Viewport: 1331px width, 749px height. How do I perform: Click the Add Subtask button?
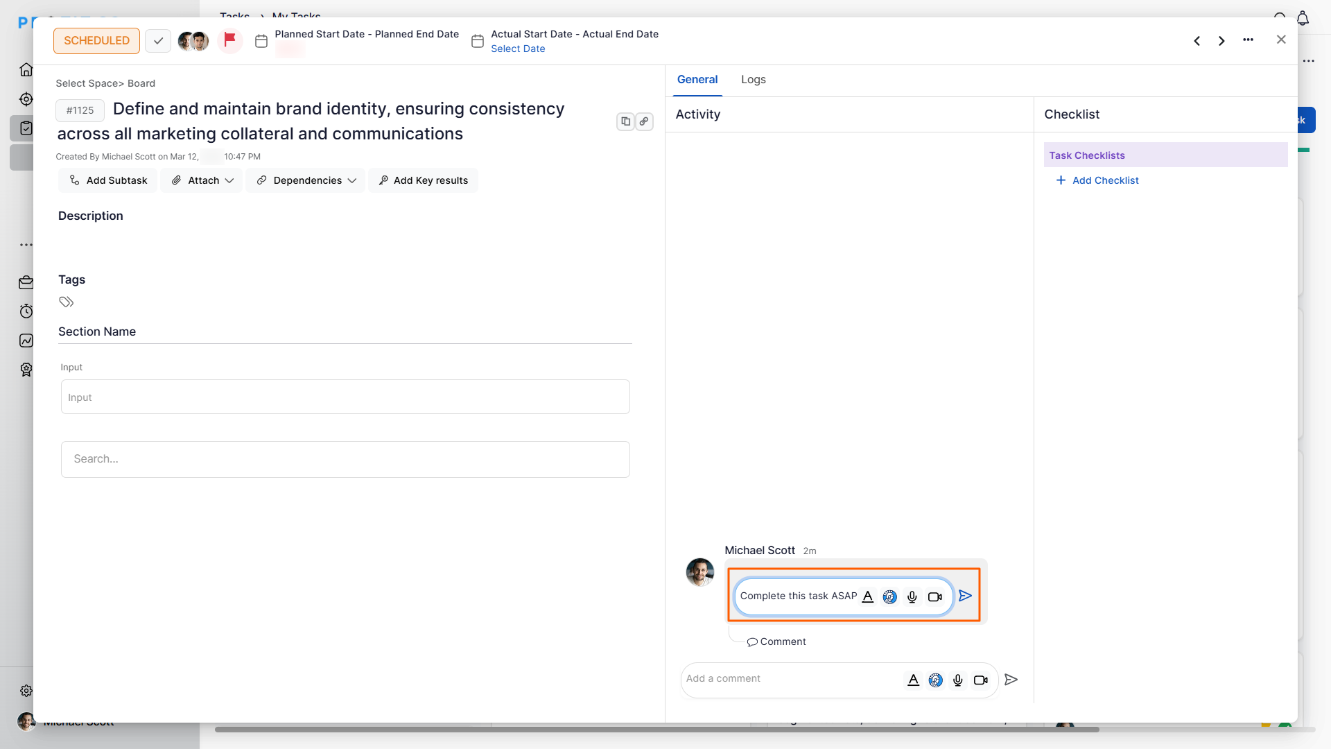[108, 180]
